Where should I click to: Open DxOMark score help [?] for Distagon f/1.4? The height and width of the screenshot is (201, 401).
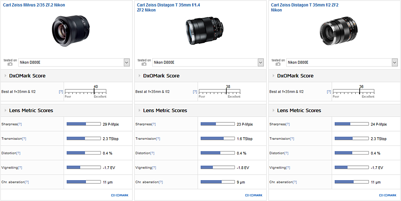[195, 92]
